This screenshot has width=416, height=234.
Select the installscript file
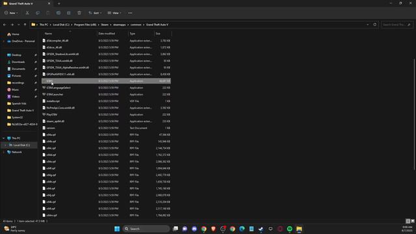coord(106,101)
